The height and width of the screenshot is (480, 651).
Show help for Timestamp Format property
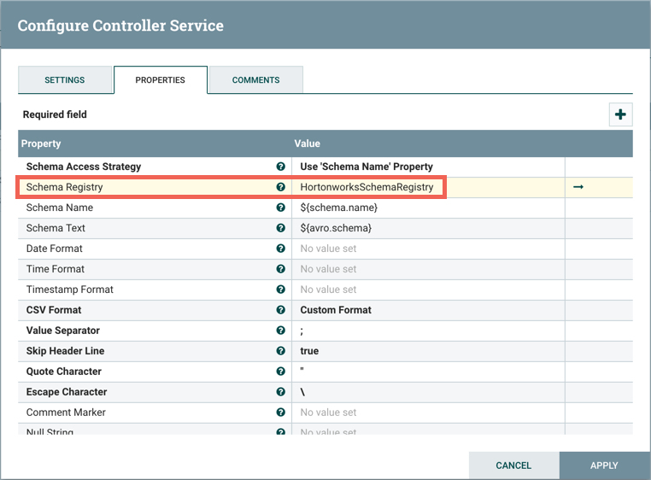[x=281, y=290]
